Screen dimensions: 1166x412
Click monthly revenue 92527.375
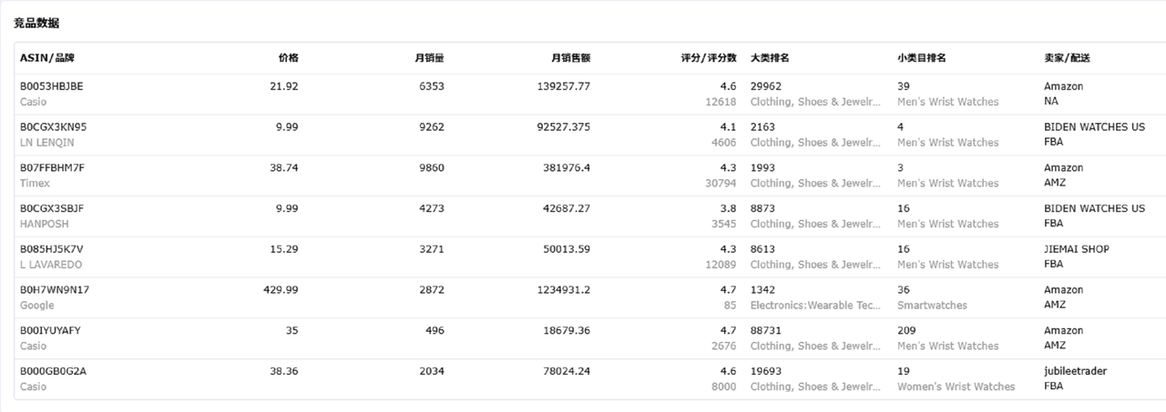(x=564, y=127)
